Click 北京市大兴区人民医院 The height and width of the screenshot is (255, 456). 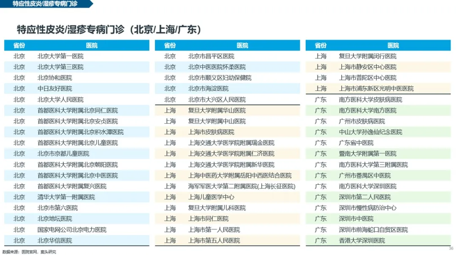[217, 100]
